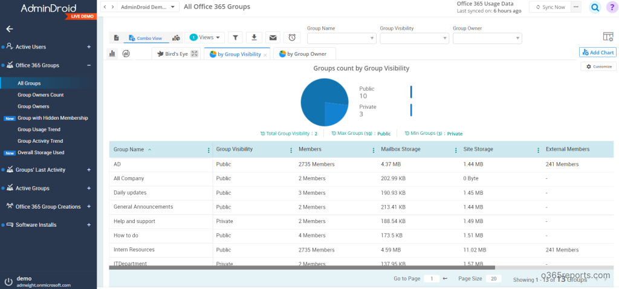Click the 241 Members cell for AD

(562, 164)
